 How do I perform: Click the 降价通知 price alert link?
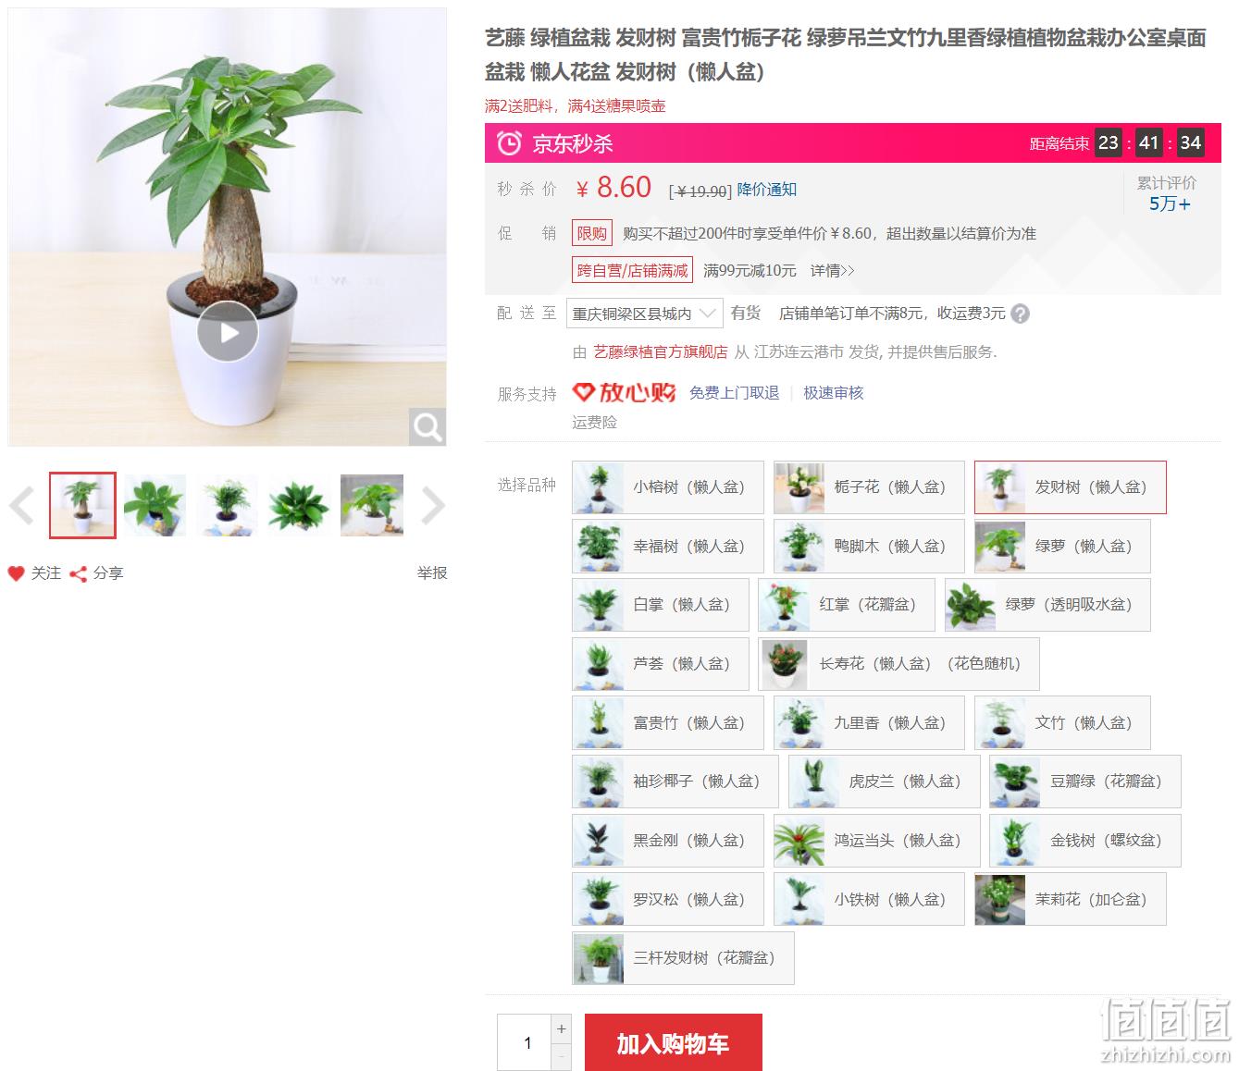pyautogui.click(x=766, y=190)
